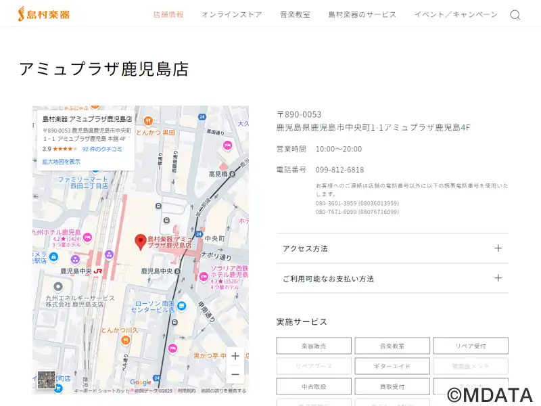Click the phone number 099-812-6818
The image size is (541, 406).
tap(339, 170)
